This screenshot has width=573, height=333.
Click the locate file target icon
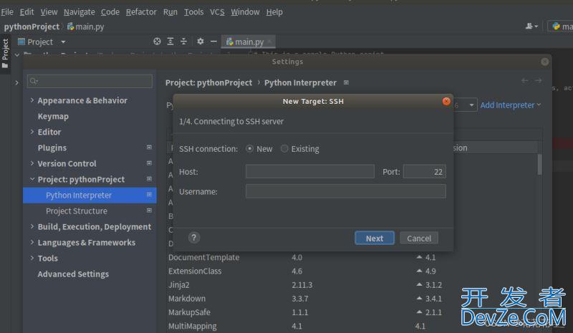[x=158, y=42]
